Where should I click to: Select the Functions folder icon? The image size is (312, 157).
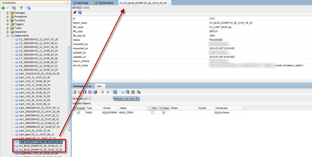click(x=12, y=20)
